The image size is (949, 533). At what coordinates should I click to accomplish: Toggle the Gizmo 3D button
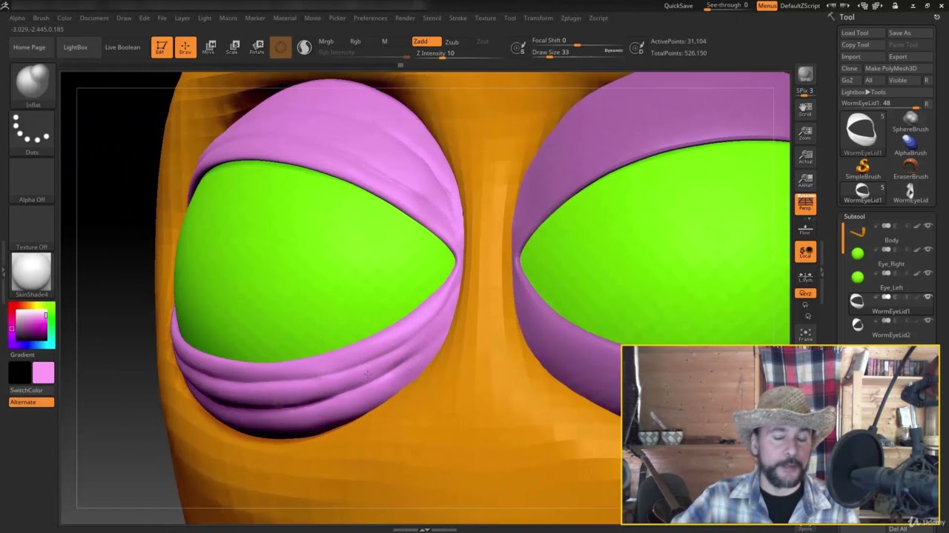pos(280,47)
